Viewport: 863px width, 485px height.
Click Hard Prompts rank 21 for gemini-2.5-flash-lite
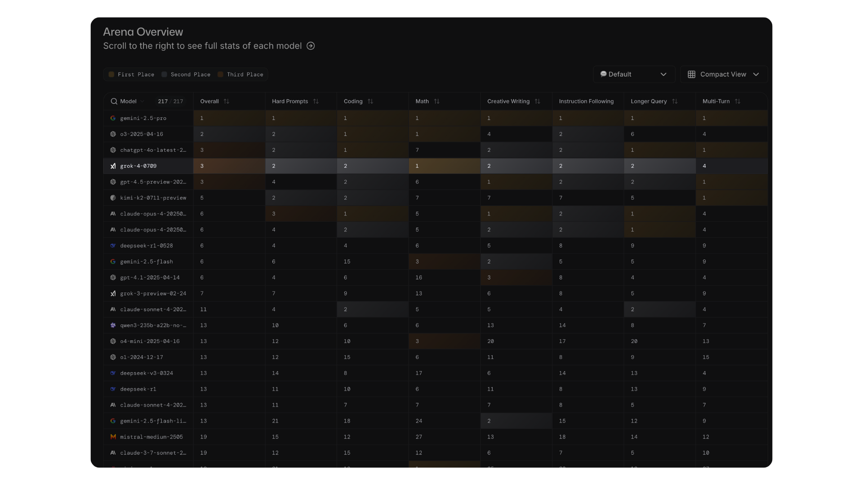coord(275,421)
